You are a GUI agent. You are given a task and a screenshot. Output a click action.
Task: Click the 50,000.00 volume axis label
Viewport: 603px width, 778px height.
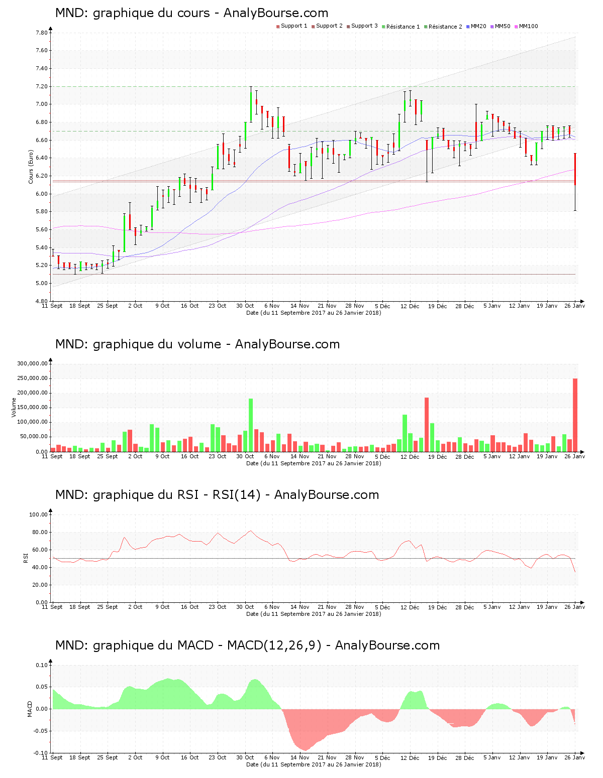click(34, 437)
